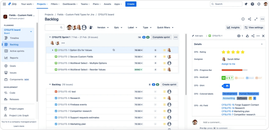
Task: Open the app switcher grid icon
Action: point(4,4)
